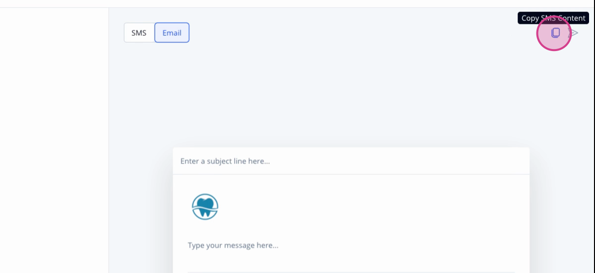Toggle the message channel to Email
The image size is (595, 273).
pyautogui.click(x=172, y=33)
